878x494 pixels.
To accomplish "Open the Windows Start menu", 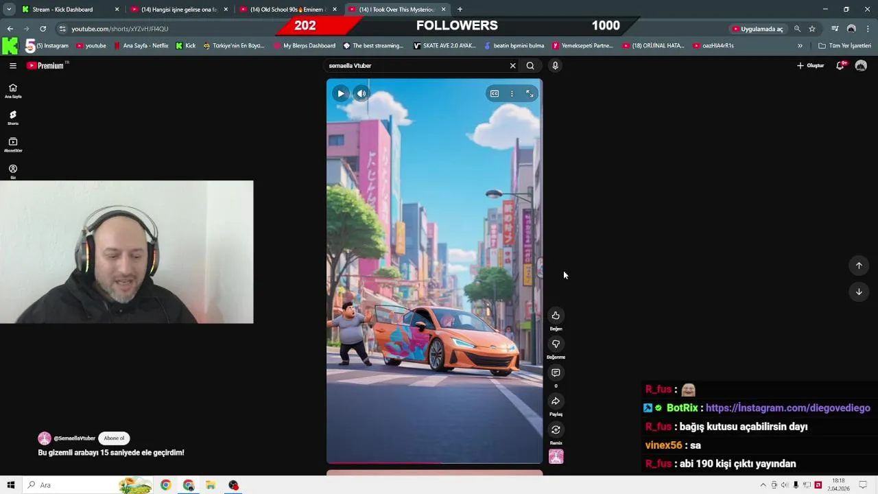I will (x=11, y=485).
